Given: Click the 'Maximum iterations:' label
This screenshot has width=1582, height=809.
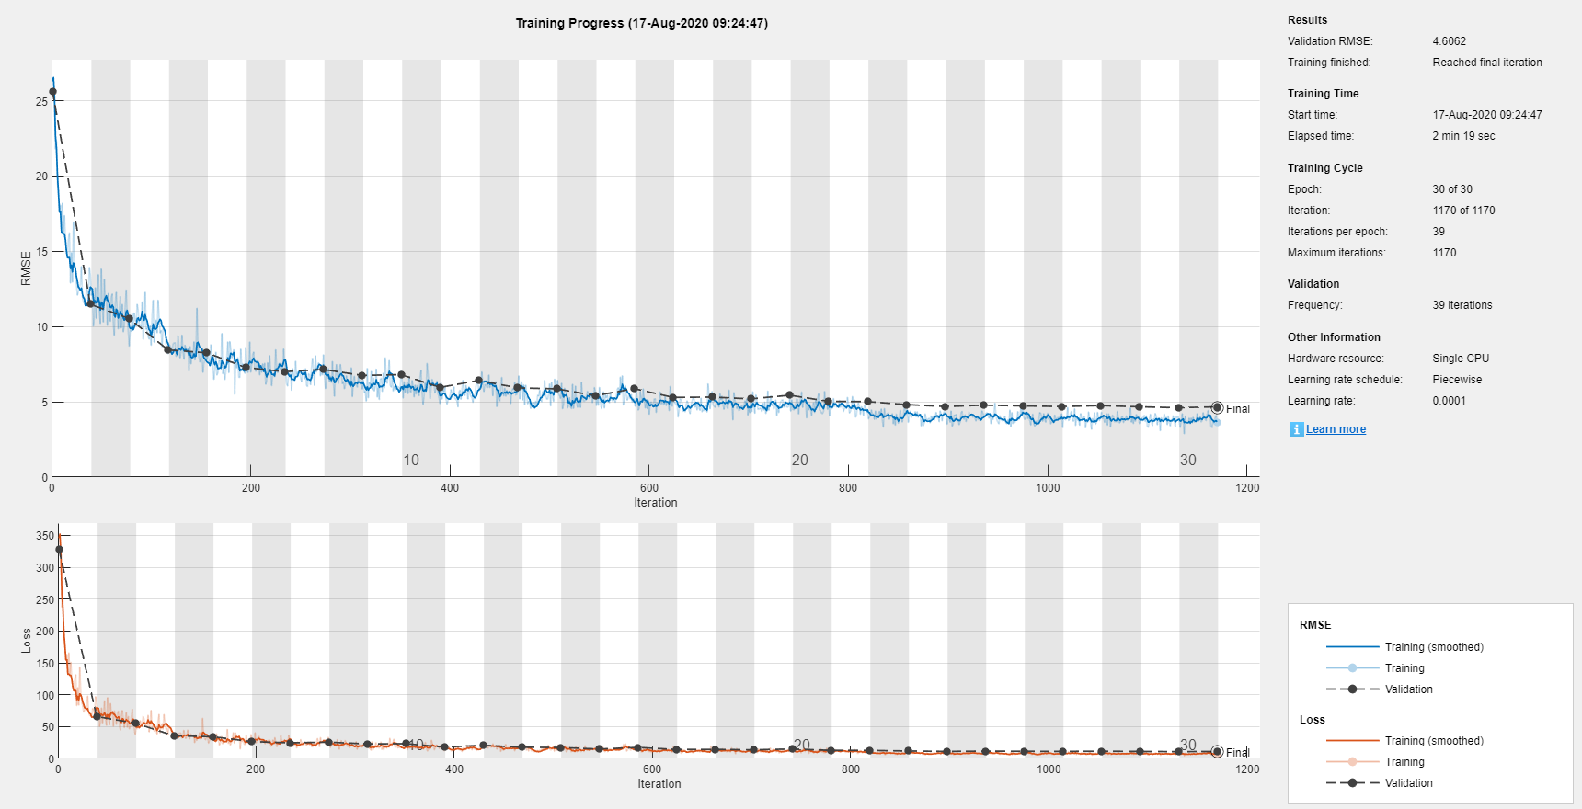Looking at the screenshot, I should point(1336,253).
